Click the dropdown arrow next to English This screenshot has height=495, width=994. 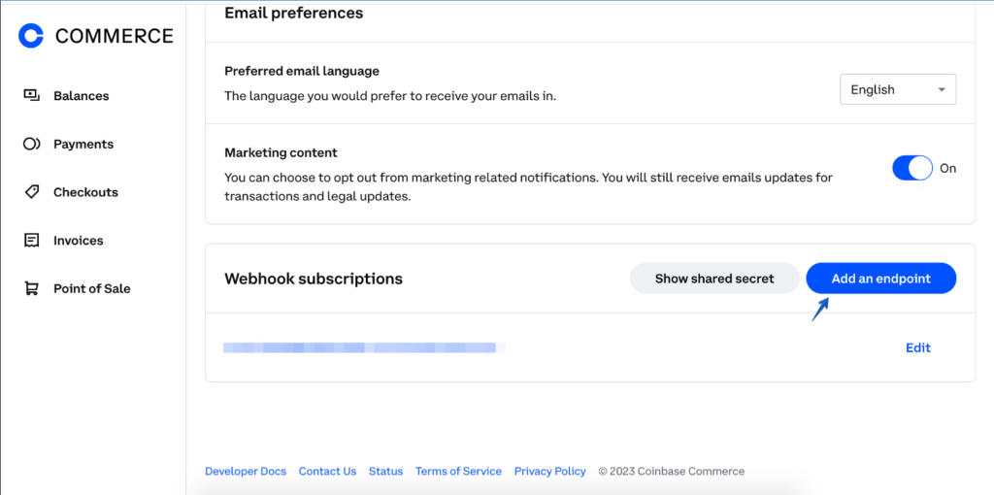pyautogui.click(x=941, y=89)
